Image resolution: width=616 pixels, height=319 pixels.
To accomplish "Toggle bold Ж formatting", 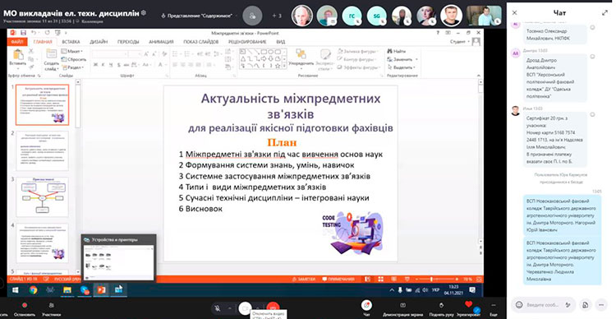I will click(x=95, y=65).
